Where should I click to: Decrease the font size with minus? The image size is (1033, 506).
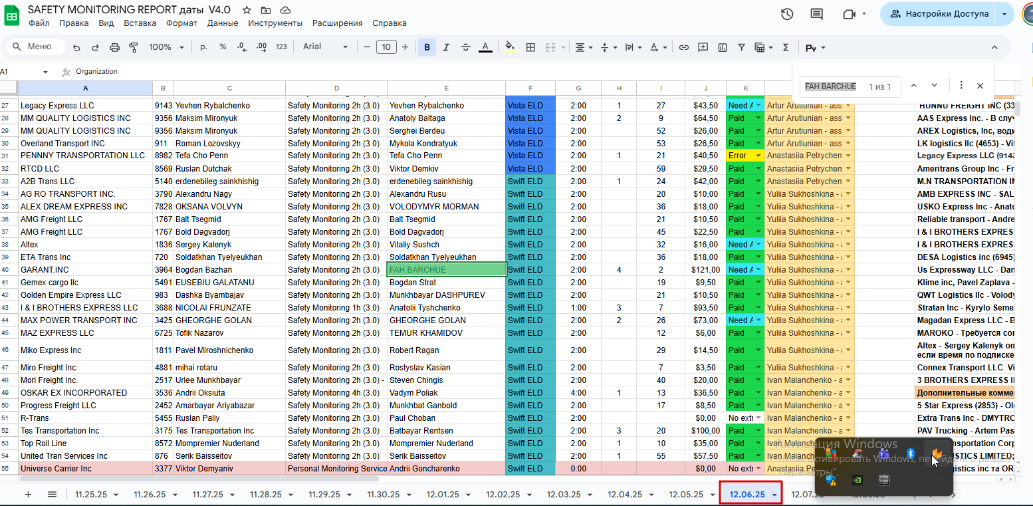coord(367,47)
